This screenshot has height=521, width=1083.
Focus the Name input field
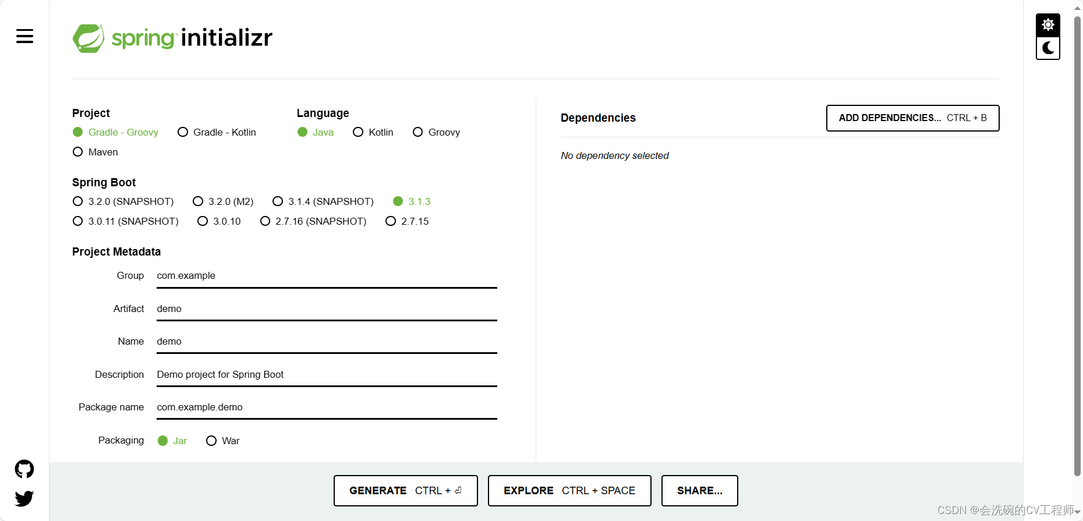tap(327, 342)
